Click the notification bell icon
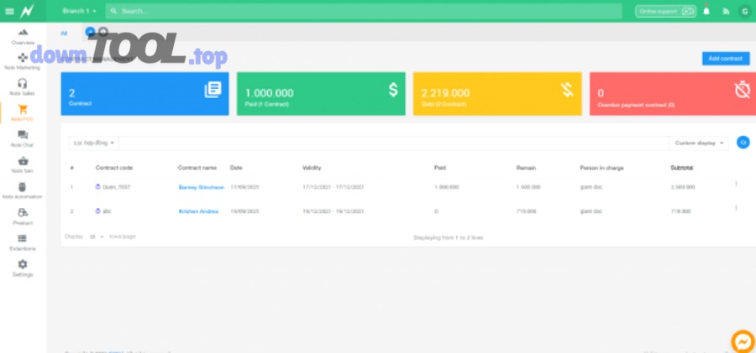The image size is (756, 353). (706, 11)
